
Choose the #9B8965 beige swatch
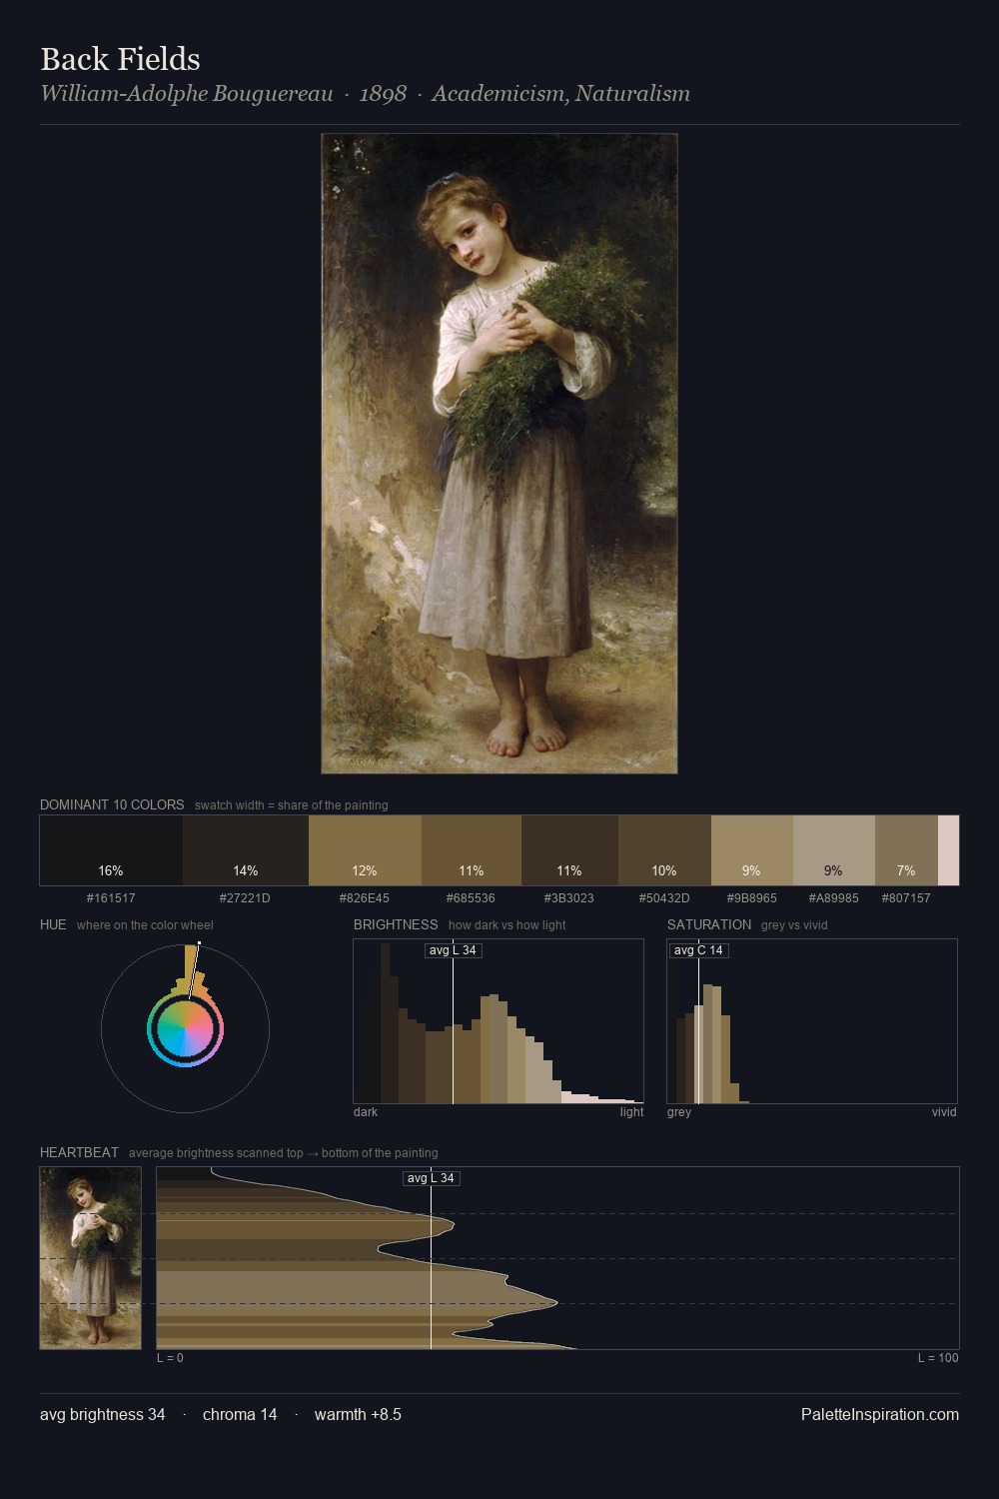752,850
